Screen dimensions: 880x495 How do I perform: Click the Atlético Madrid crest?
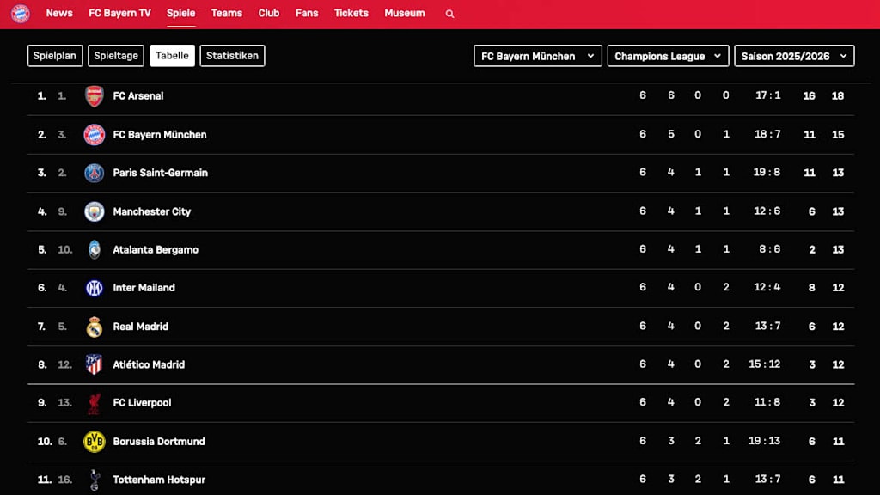click(x=95, y=364)
